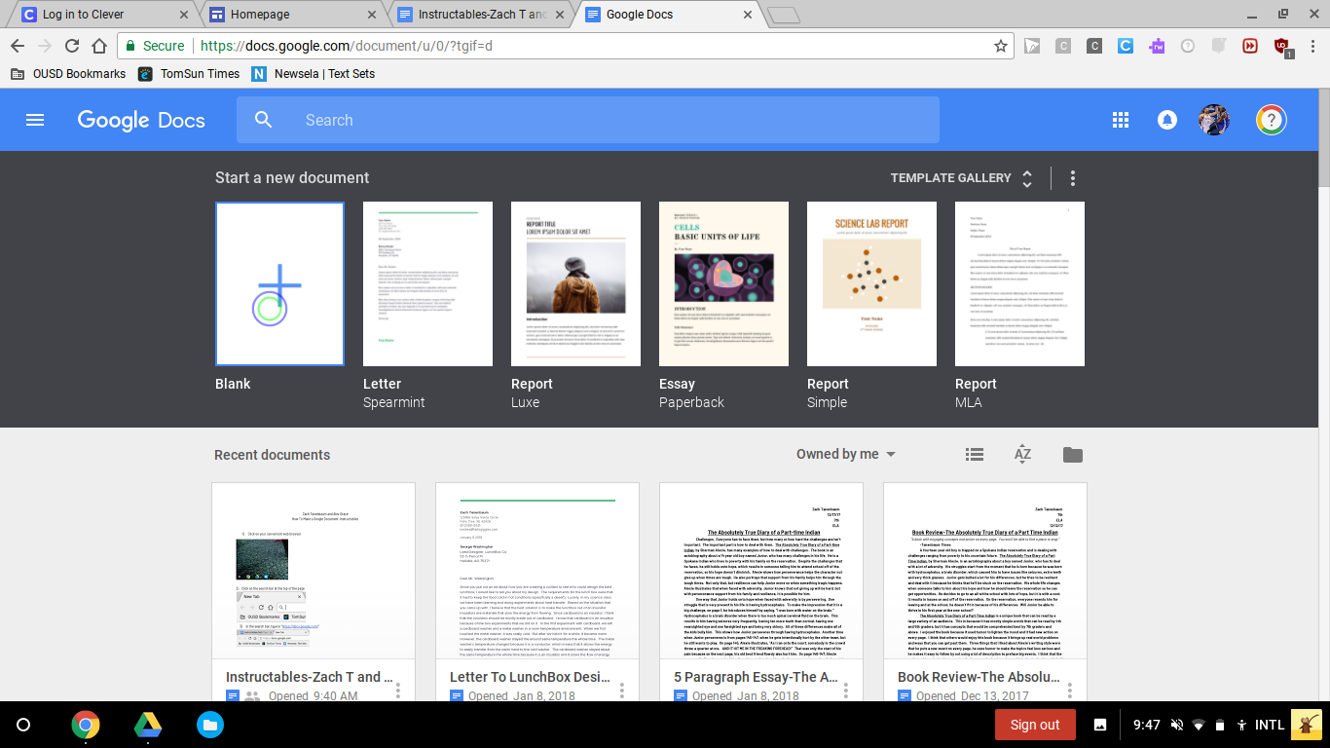
Task: Click the Template Gallery label
Action: 951,178
